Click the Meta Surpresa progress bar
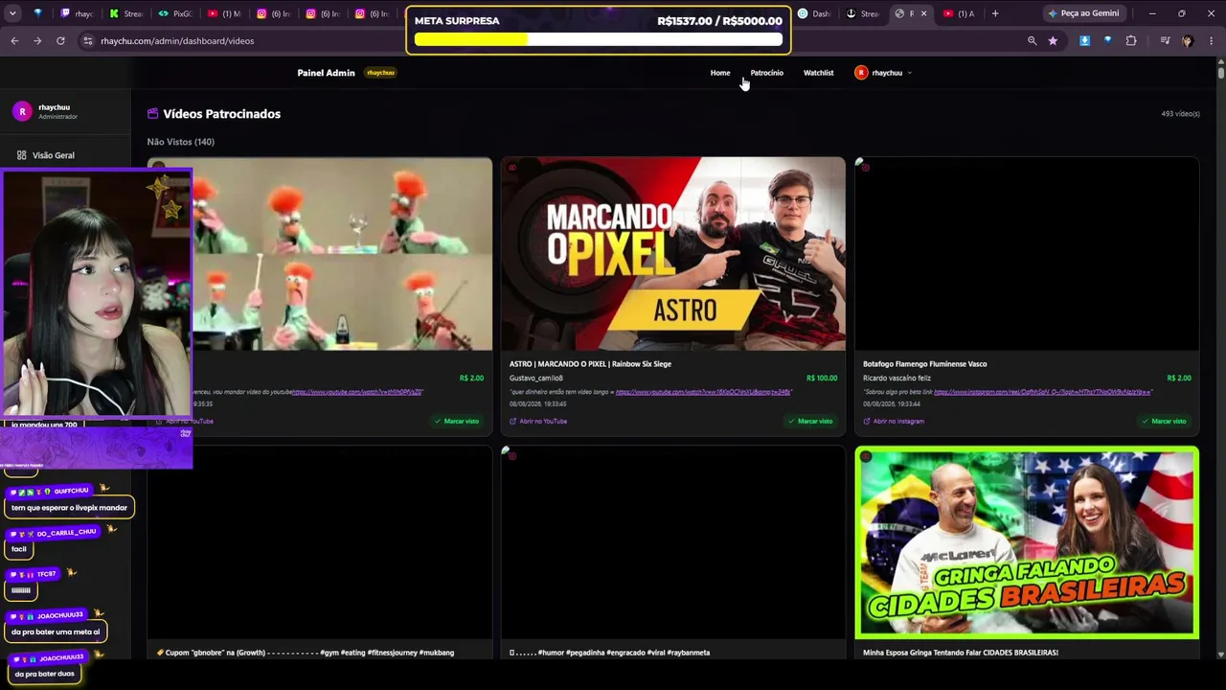This screenshot has width=1226, height=690. click(x=599, y=40)
